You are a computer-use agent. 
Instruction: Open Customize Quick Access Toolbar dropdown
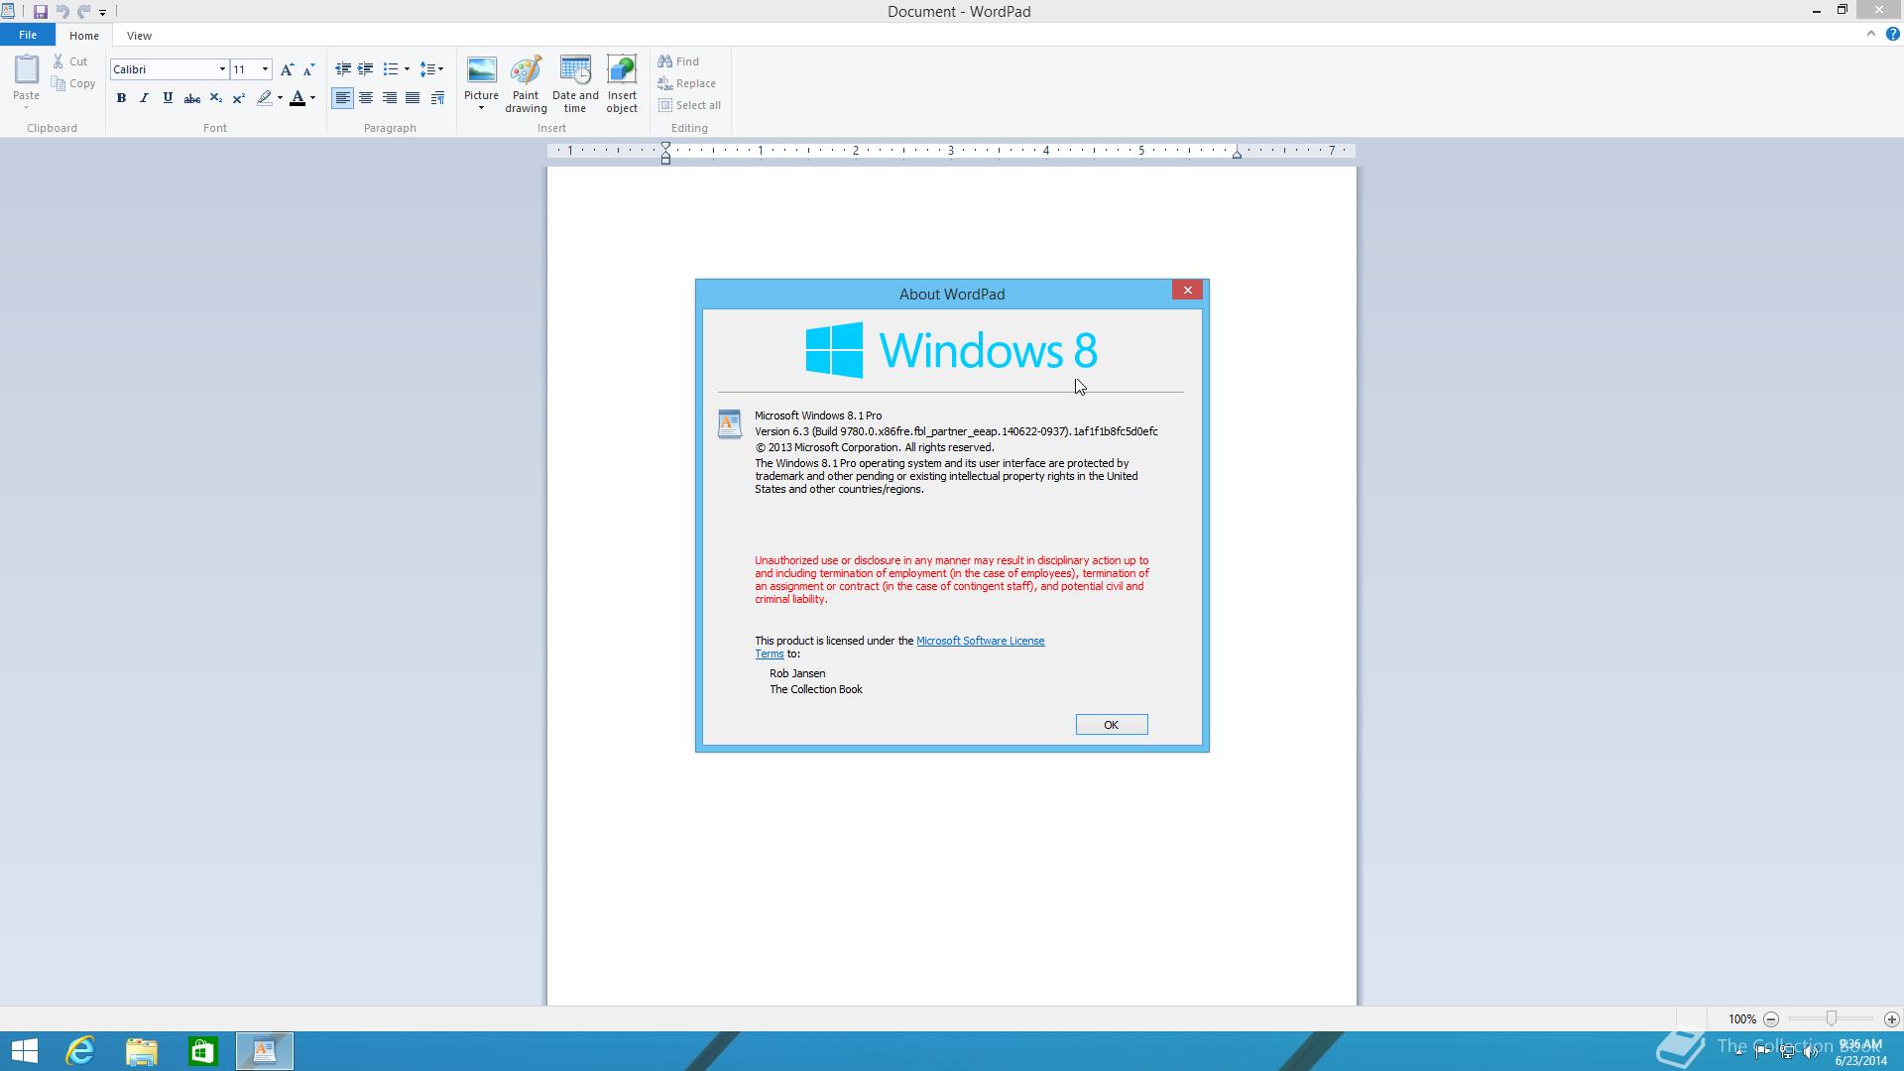pos(102,13)
